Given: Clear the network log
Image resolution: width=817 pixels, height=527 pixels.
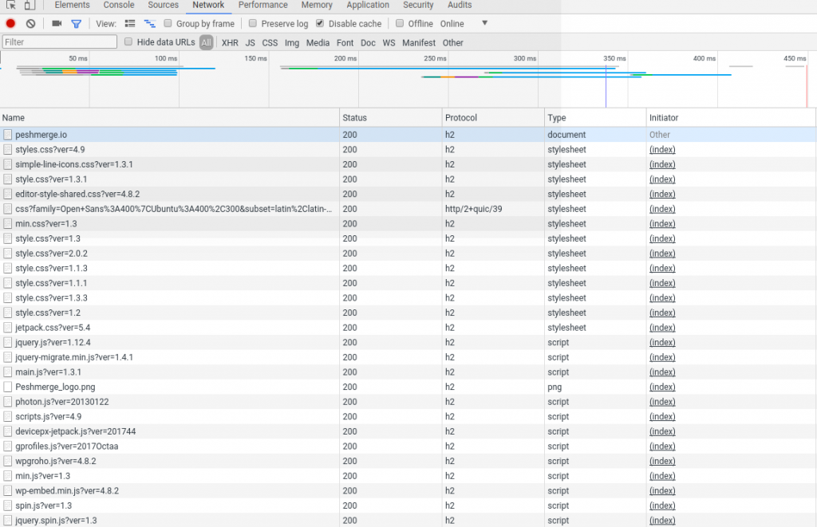Looking at the screenshot, I should (31, 23).
